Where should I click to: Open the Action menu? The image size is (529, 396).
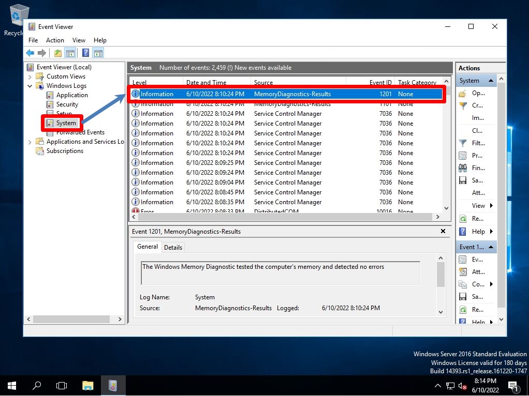(55, 40)
